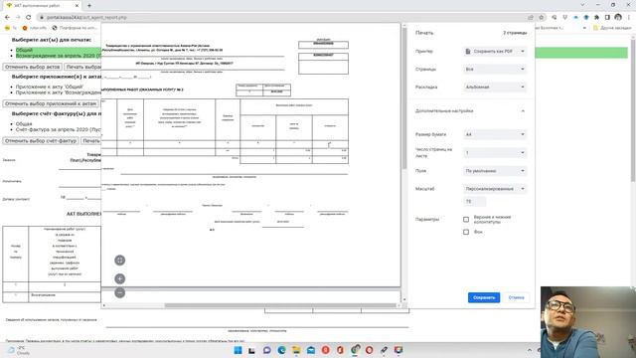Select the 'Общий' act list item
636x358 pixels.
(x=24, y=50)
